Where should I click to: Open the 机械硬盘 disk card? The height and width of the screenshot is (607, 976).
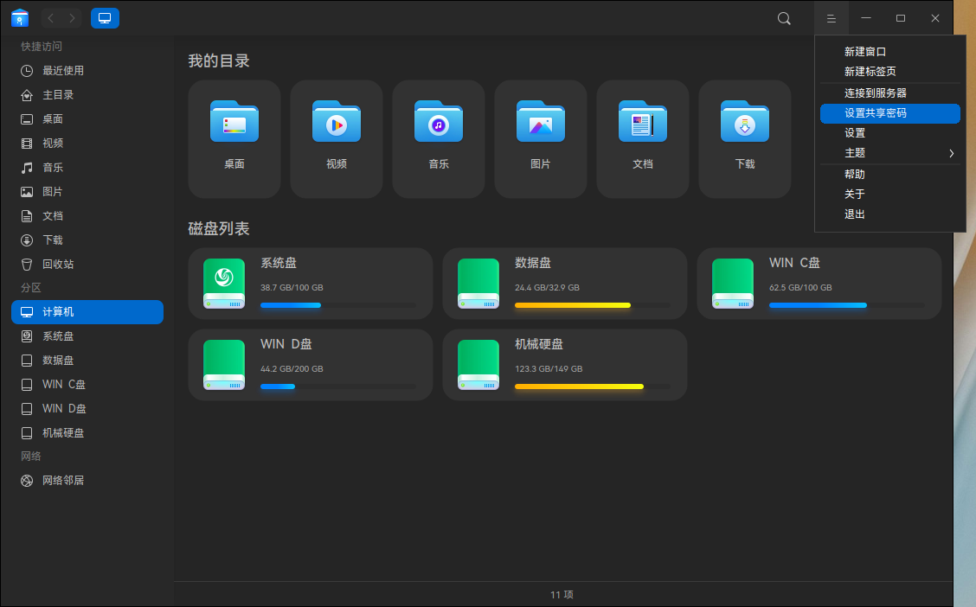(564, 365)
